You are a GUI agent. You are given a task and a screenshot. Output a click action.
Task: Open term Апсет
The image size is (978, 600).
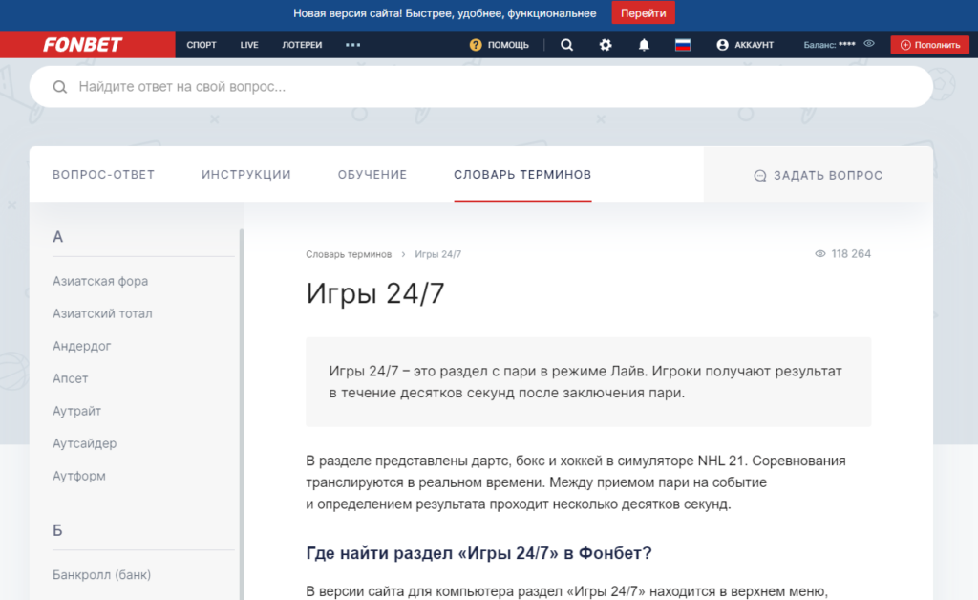click(x=71, y=378)
